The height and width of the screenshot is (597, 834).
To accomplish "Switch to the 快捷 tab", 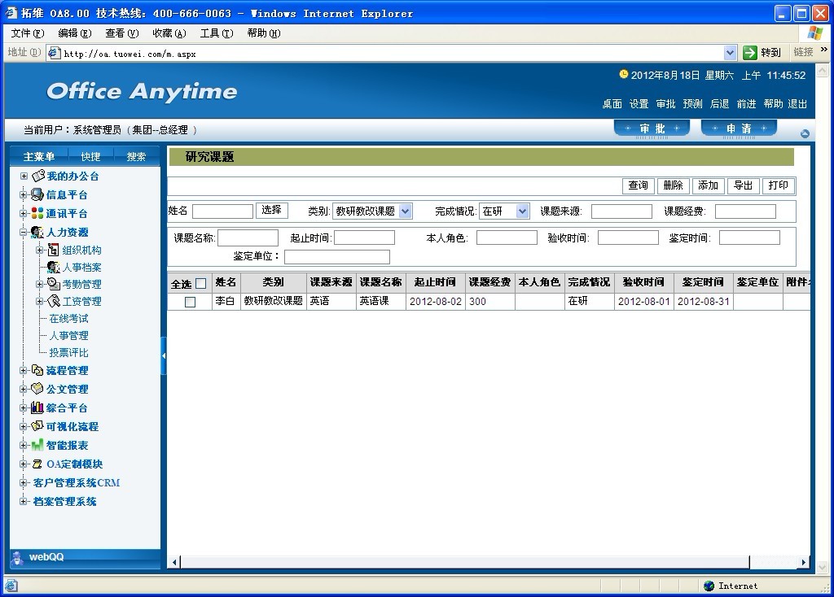I will click(90, 156).
